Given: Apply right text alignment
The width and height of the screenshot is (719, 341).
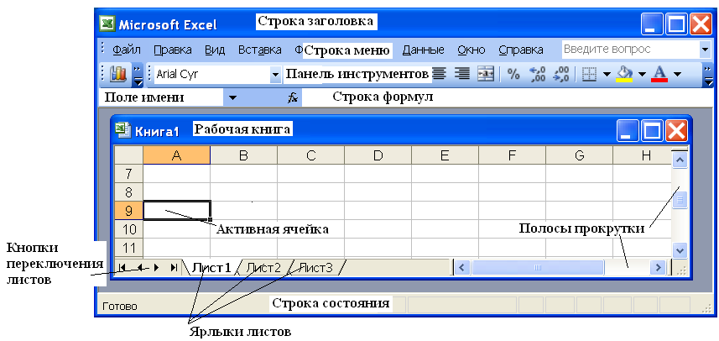Looking at the screenshot, I should click(x=462, y=73).
